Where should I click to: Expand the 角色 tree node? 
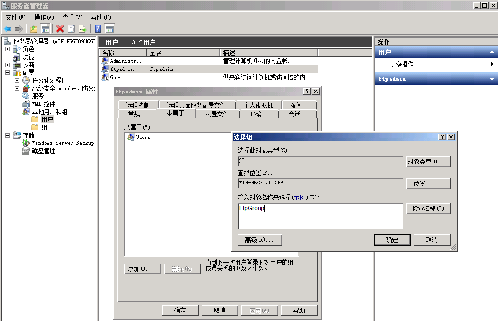click(8, 49)
